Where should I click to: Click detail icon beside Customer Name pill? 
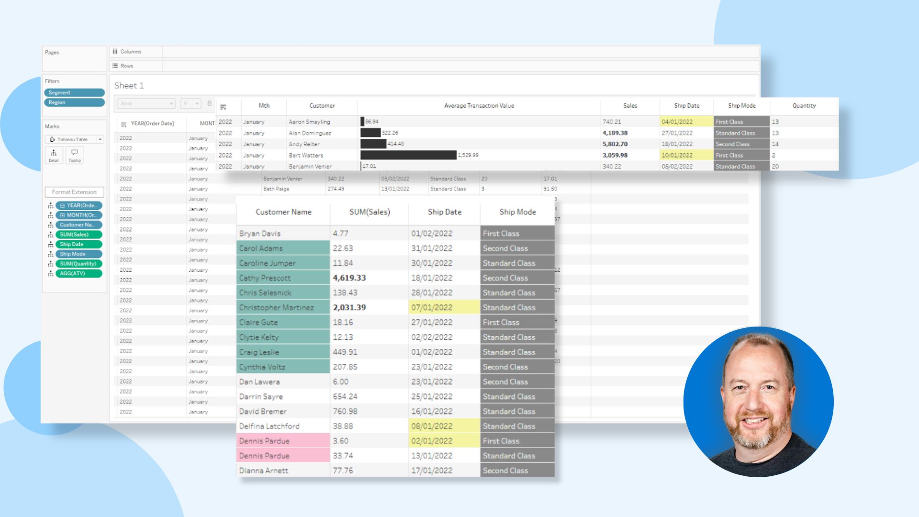click(50, 225)
